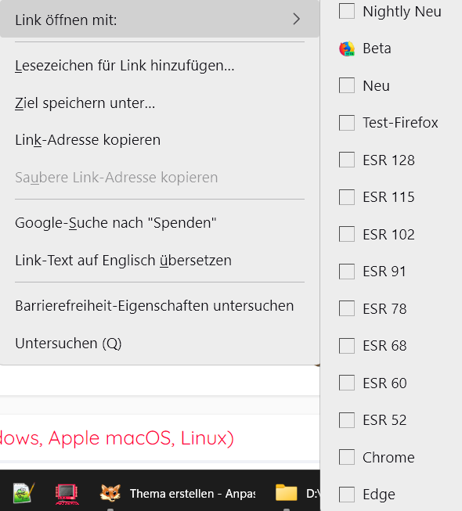This screenshot has width=462, height=511.
Task: Switch to 'Thema erstellen - Anpas' taskbar window
Action: pos(193,494)
